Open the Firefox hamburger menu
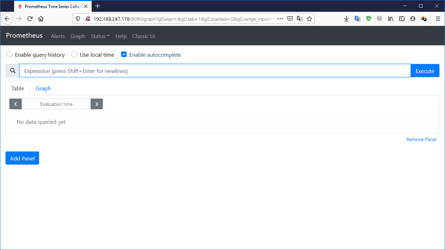This screenshot has width=445, height=250. tap(438, 19)
